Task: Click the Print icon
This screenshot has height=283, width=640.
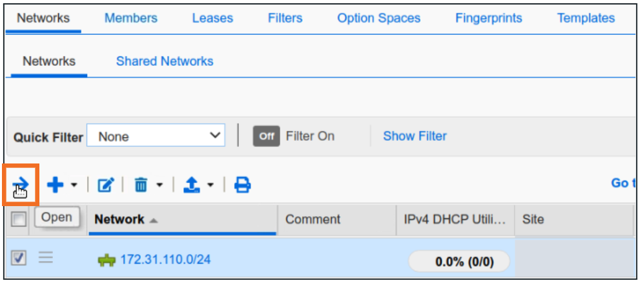Action: click(242, 186)
